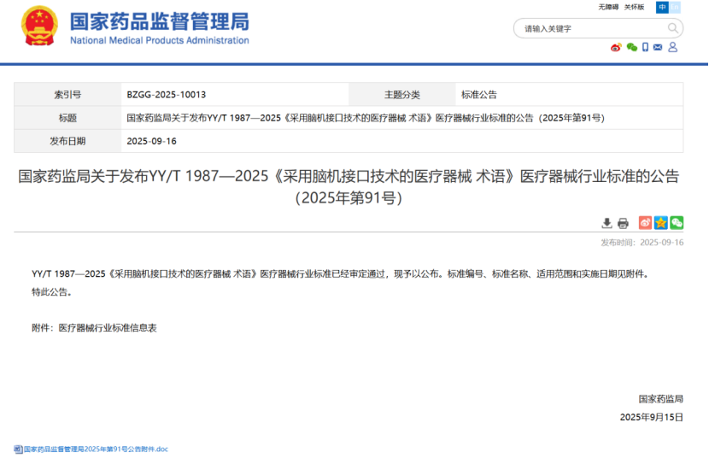Open the Weibo icon in the header

(x=616, y=47)
